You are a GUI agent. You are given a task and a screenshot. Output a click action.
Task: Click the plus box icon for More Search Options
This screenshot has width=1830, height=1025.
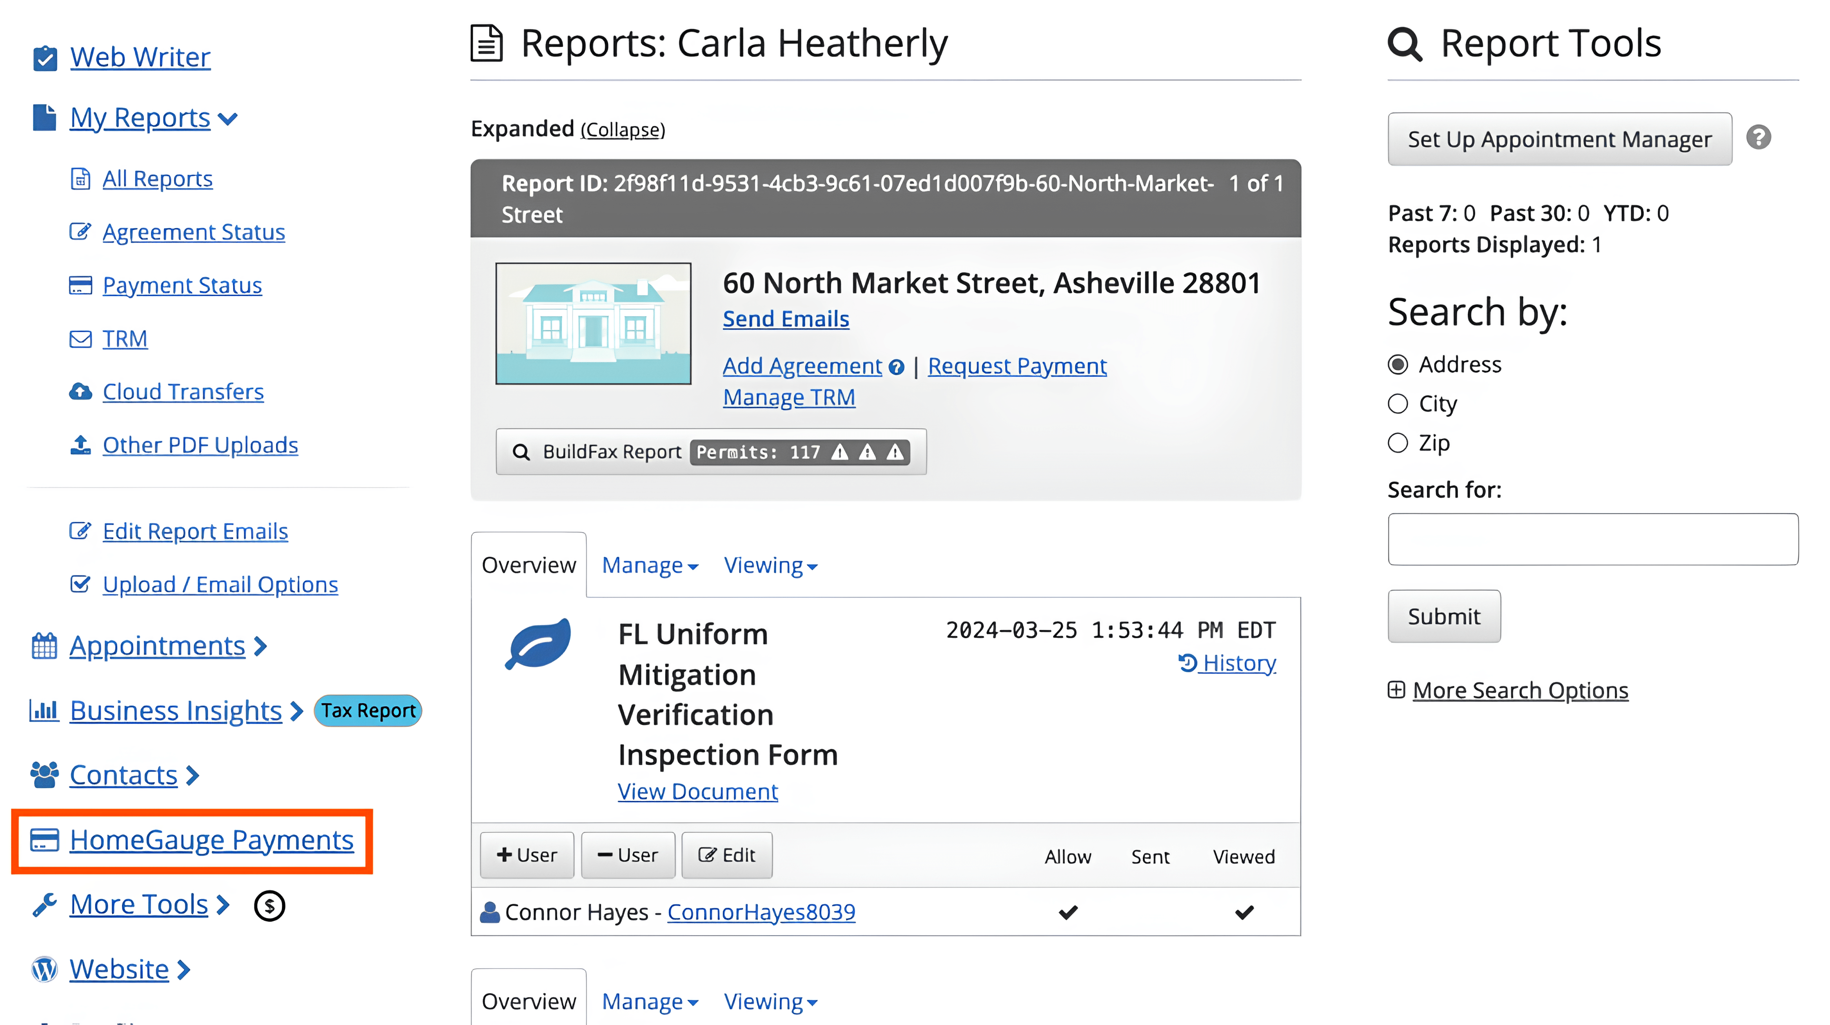tap(1396, 690)
